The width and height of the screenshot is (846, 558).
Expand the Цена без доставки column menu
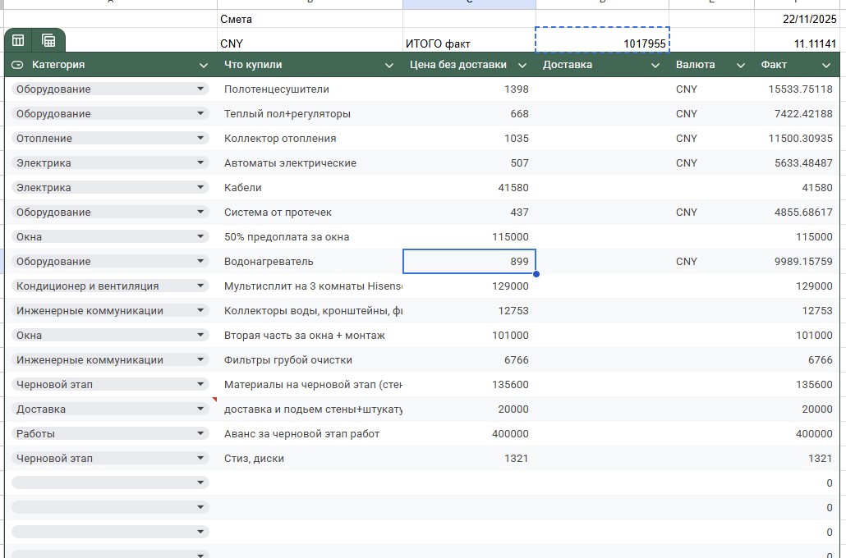(x=522, y=65)
